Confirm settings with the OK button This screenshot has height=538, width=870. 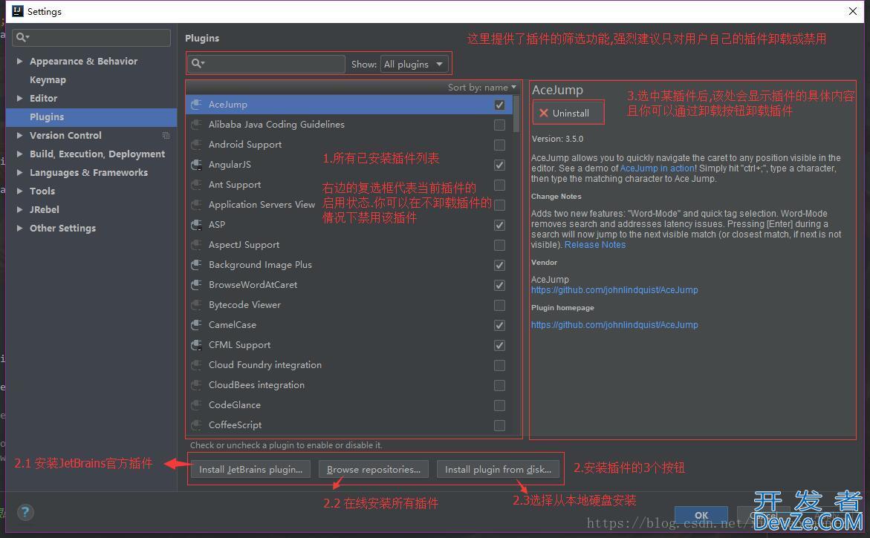pos(701,515)
